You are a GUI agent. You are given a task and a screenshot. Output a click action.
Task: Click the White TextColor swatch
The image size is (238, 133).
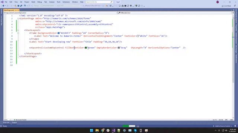click(x=138, y=36)
